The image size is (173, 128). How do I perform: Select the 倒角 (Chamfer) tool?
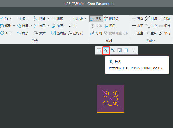(x=40, y=26)
